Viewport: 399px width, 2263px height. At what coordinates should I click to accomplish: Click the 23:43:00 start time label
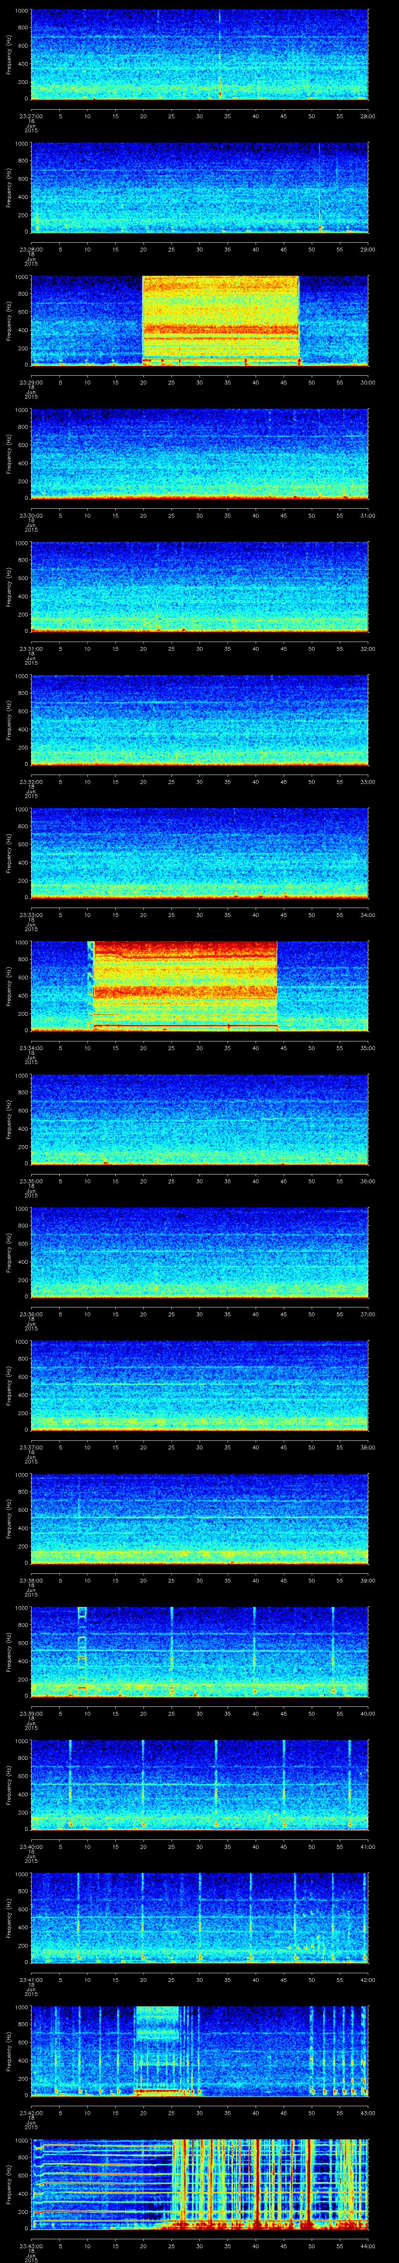[x=31, y=2246]
